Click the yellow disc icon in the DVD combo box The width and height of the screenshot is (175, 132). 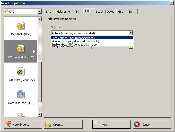[6, 11]
